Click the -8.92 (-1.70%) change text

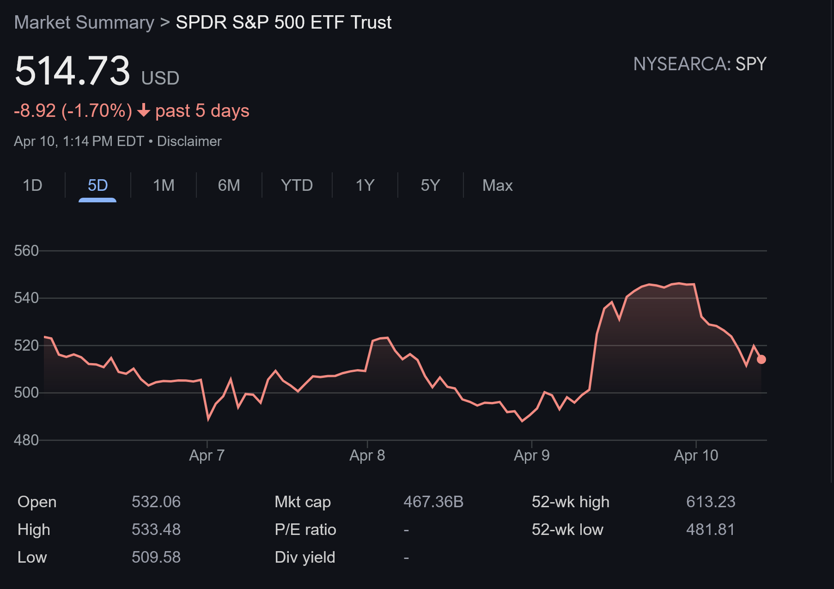point(73,111)
